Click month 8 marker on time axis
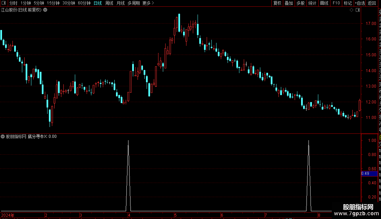This screenshot has height=219, width=381. pyautogui.click(x=319, y=215)
